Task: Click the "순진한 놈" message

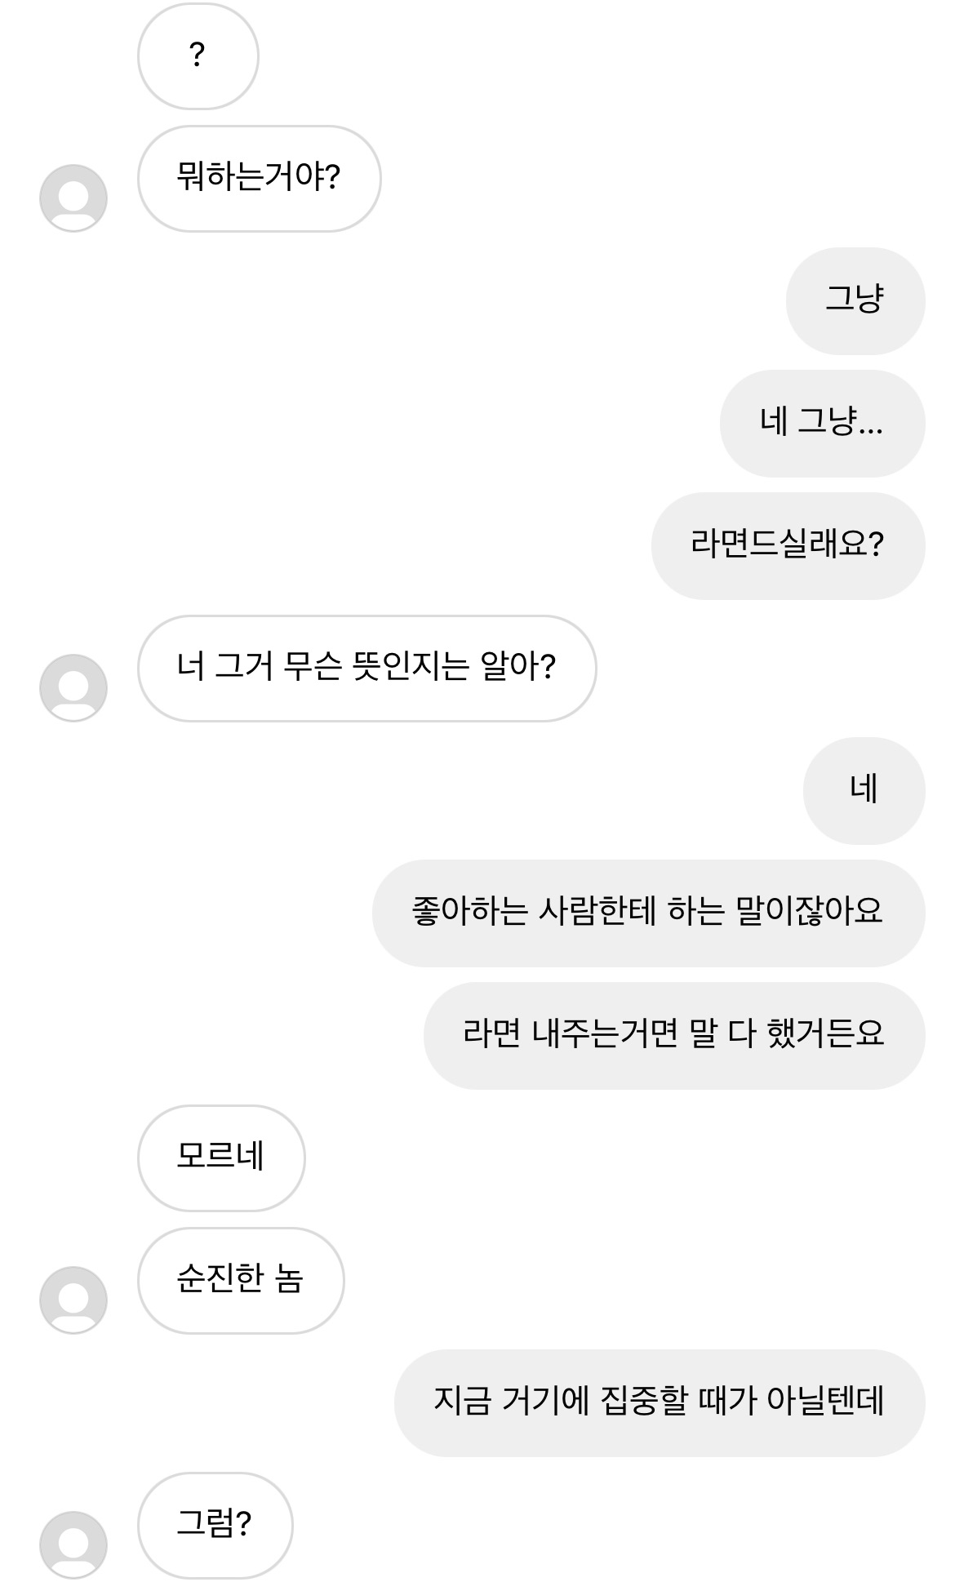Action: (241, 1281)
